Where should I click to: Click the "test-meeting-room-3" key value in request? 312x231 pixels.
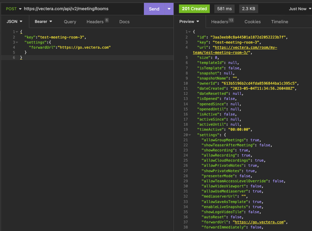tap(61, 37)
